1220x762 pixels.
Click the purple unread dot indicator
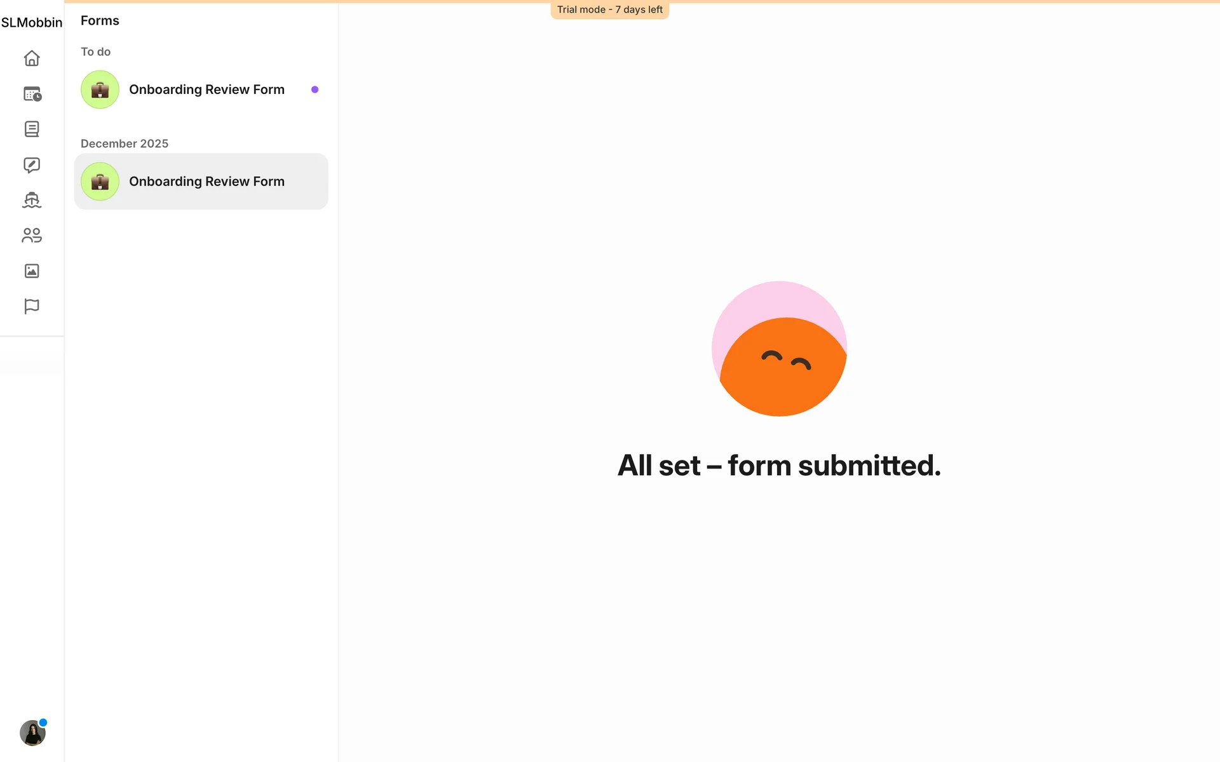pos(315,90)
